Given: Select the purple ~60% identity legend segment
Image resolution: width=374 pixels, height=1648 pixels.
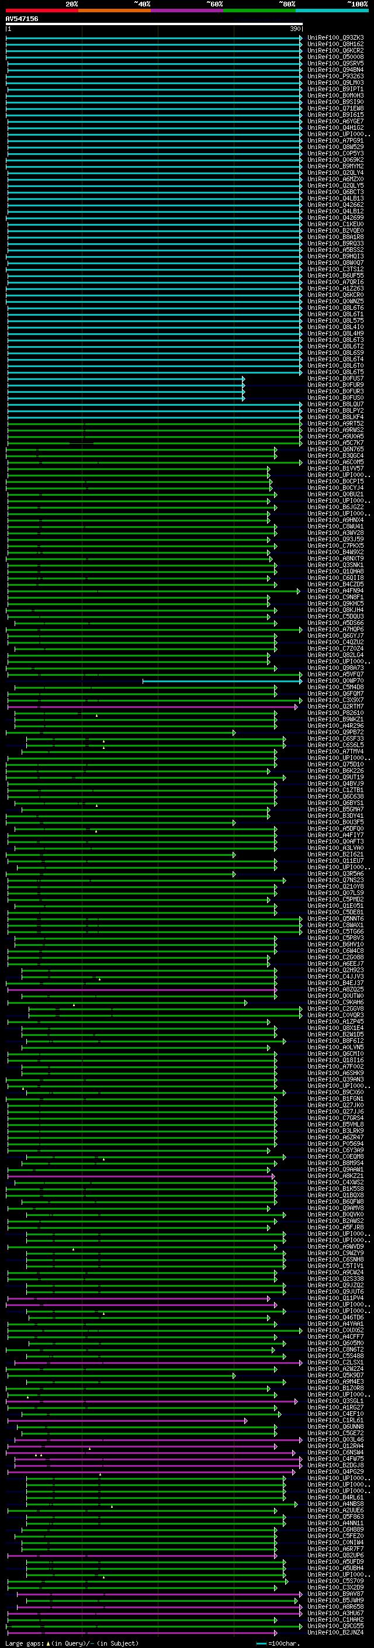Looking at the screenshot, I should point(188,11).
